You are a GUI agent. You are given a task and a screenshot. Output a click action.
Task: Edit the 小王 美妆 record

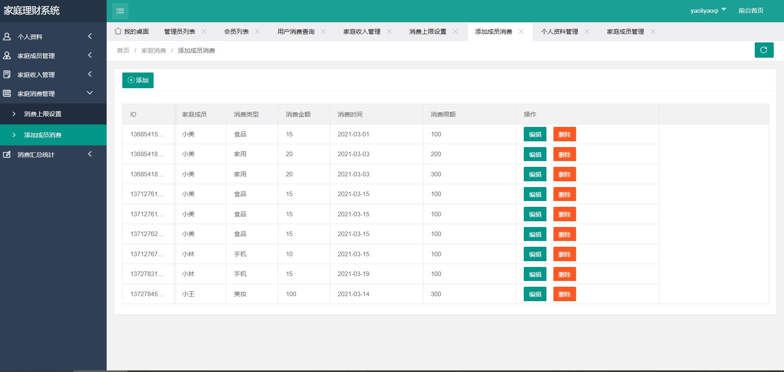point(535,294)
